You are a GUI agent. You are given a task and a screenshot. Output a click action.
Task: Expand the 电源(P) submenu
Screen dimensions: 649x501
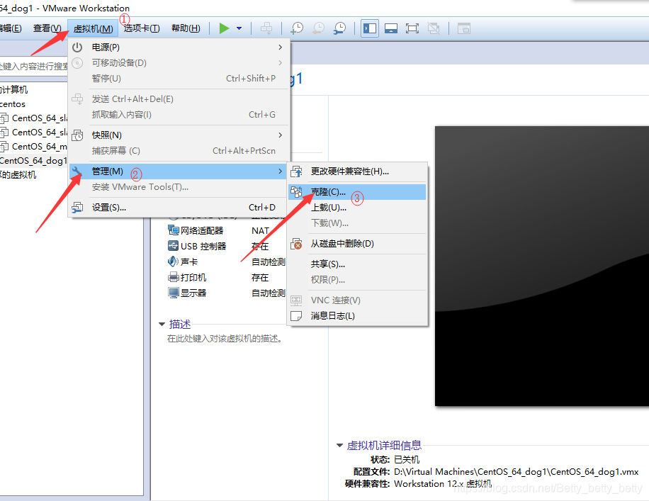(x=179, y=47)
